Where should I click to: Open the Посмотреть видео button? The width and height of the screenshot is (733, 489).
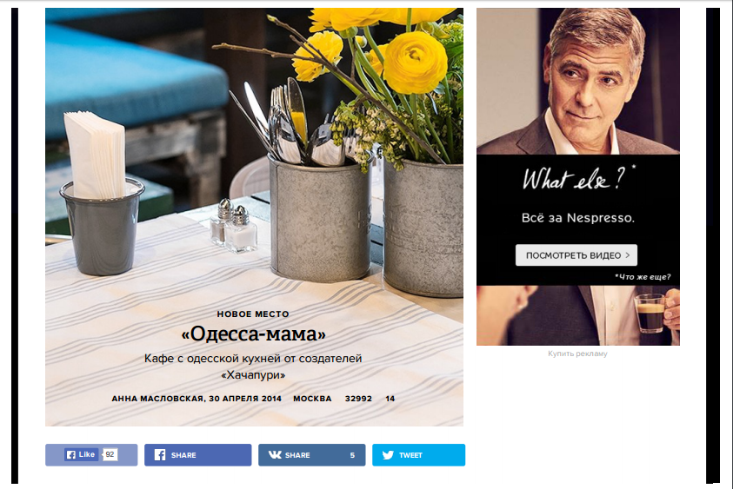click(576, 255)
